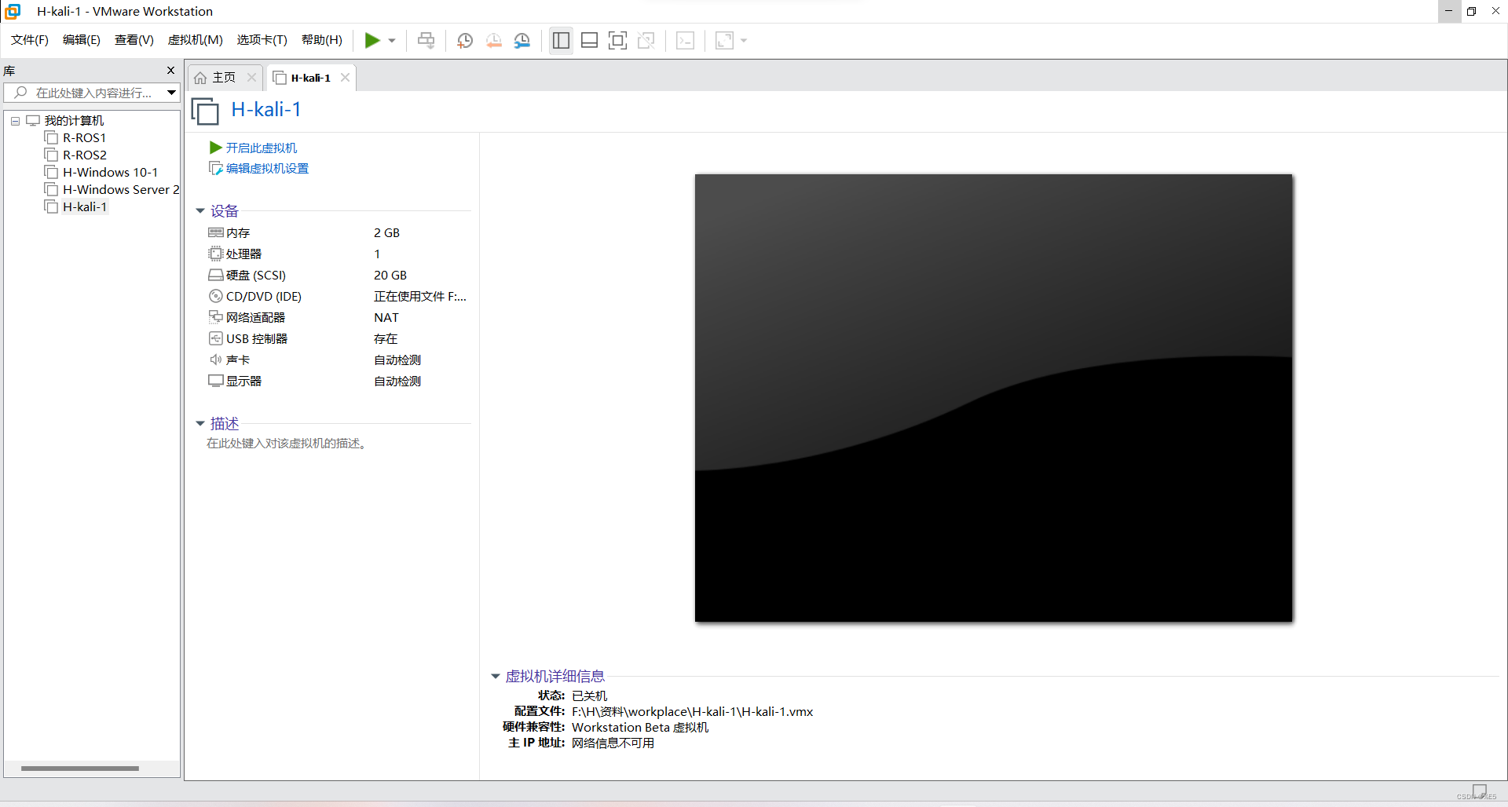Collapse the 虚拟机详细信息 section
The image size is (1508, 807).
[496, 677]
